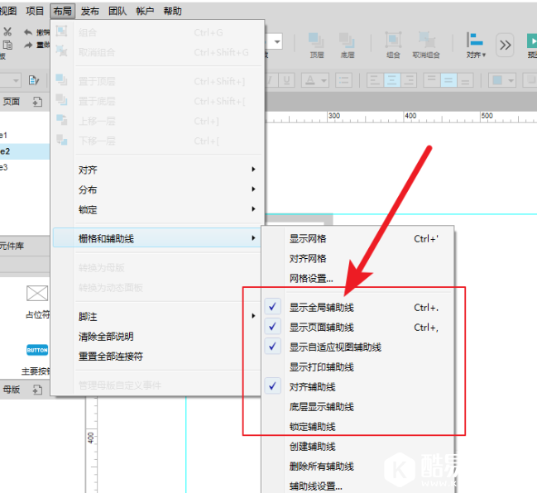Image resolution: width=537 pixels, height=493 pixels.
Task: Click the redo arrow icon
Action: coord(28,45)
